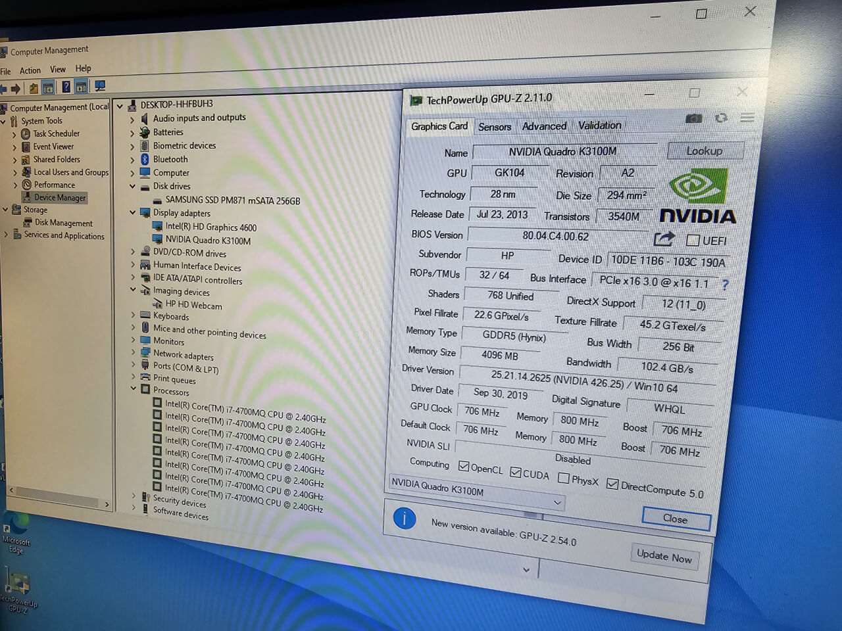Open the GPU-Z hamburger menu
This screenshot has width=842, height=631.
point(747,118)
